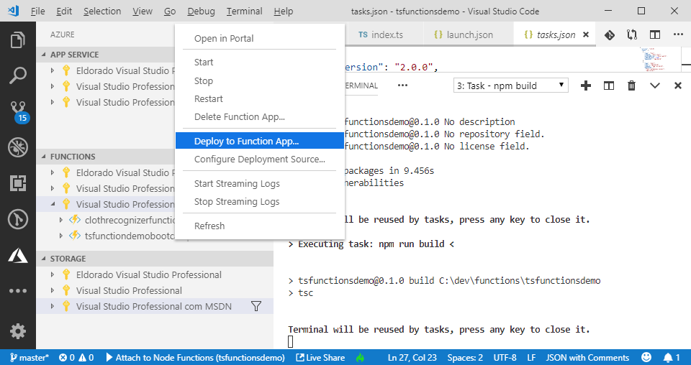
Task: Close the terminal panel
Action: coord(678,86)
